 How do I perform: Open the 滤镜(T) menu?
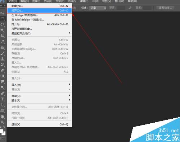click(x=84, y=1)
